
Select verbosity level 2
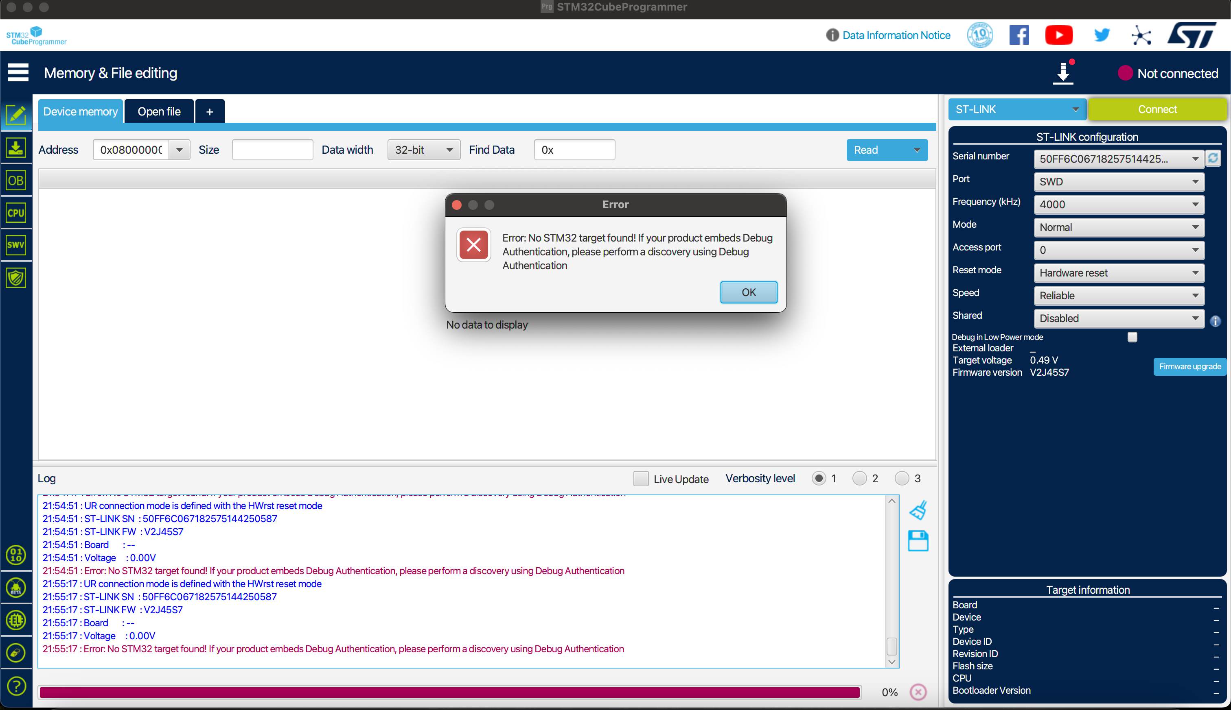[859, 478]
